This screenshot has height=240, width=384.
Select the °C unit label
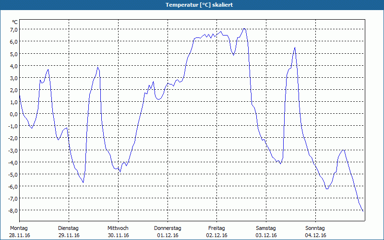point(15,22)
